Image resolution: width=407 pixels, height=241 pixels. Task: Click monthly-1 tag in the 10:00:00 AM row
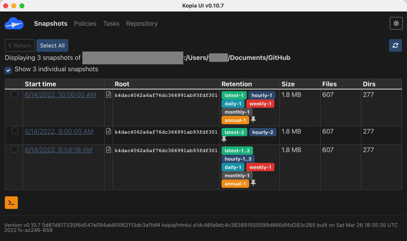tap(237, 112)
